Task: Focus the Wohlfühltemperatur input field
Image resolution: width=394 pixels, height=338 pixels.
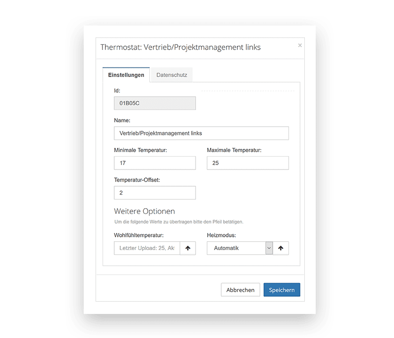Action: click(147, 248)
